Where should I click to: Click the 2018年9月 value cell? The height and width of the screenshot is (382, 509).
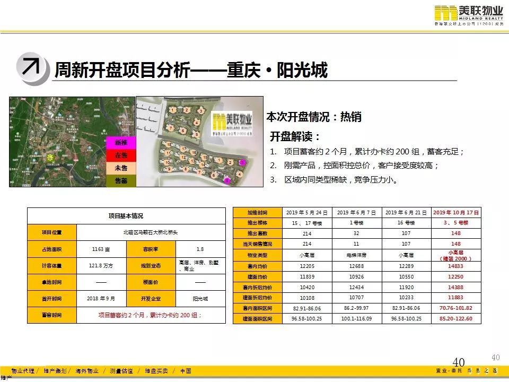tap(101, 299)
